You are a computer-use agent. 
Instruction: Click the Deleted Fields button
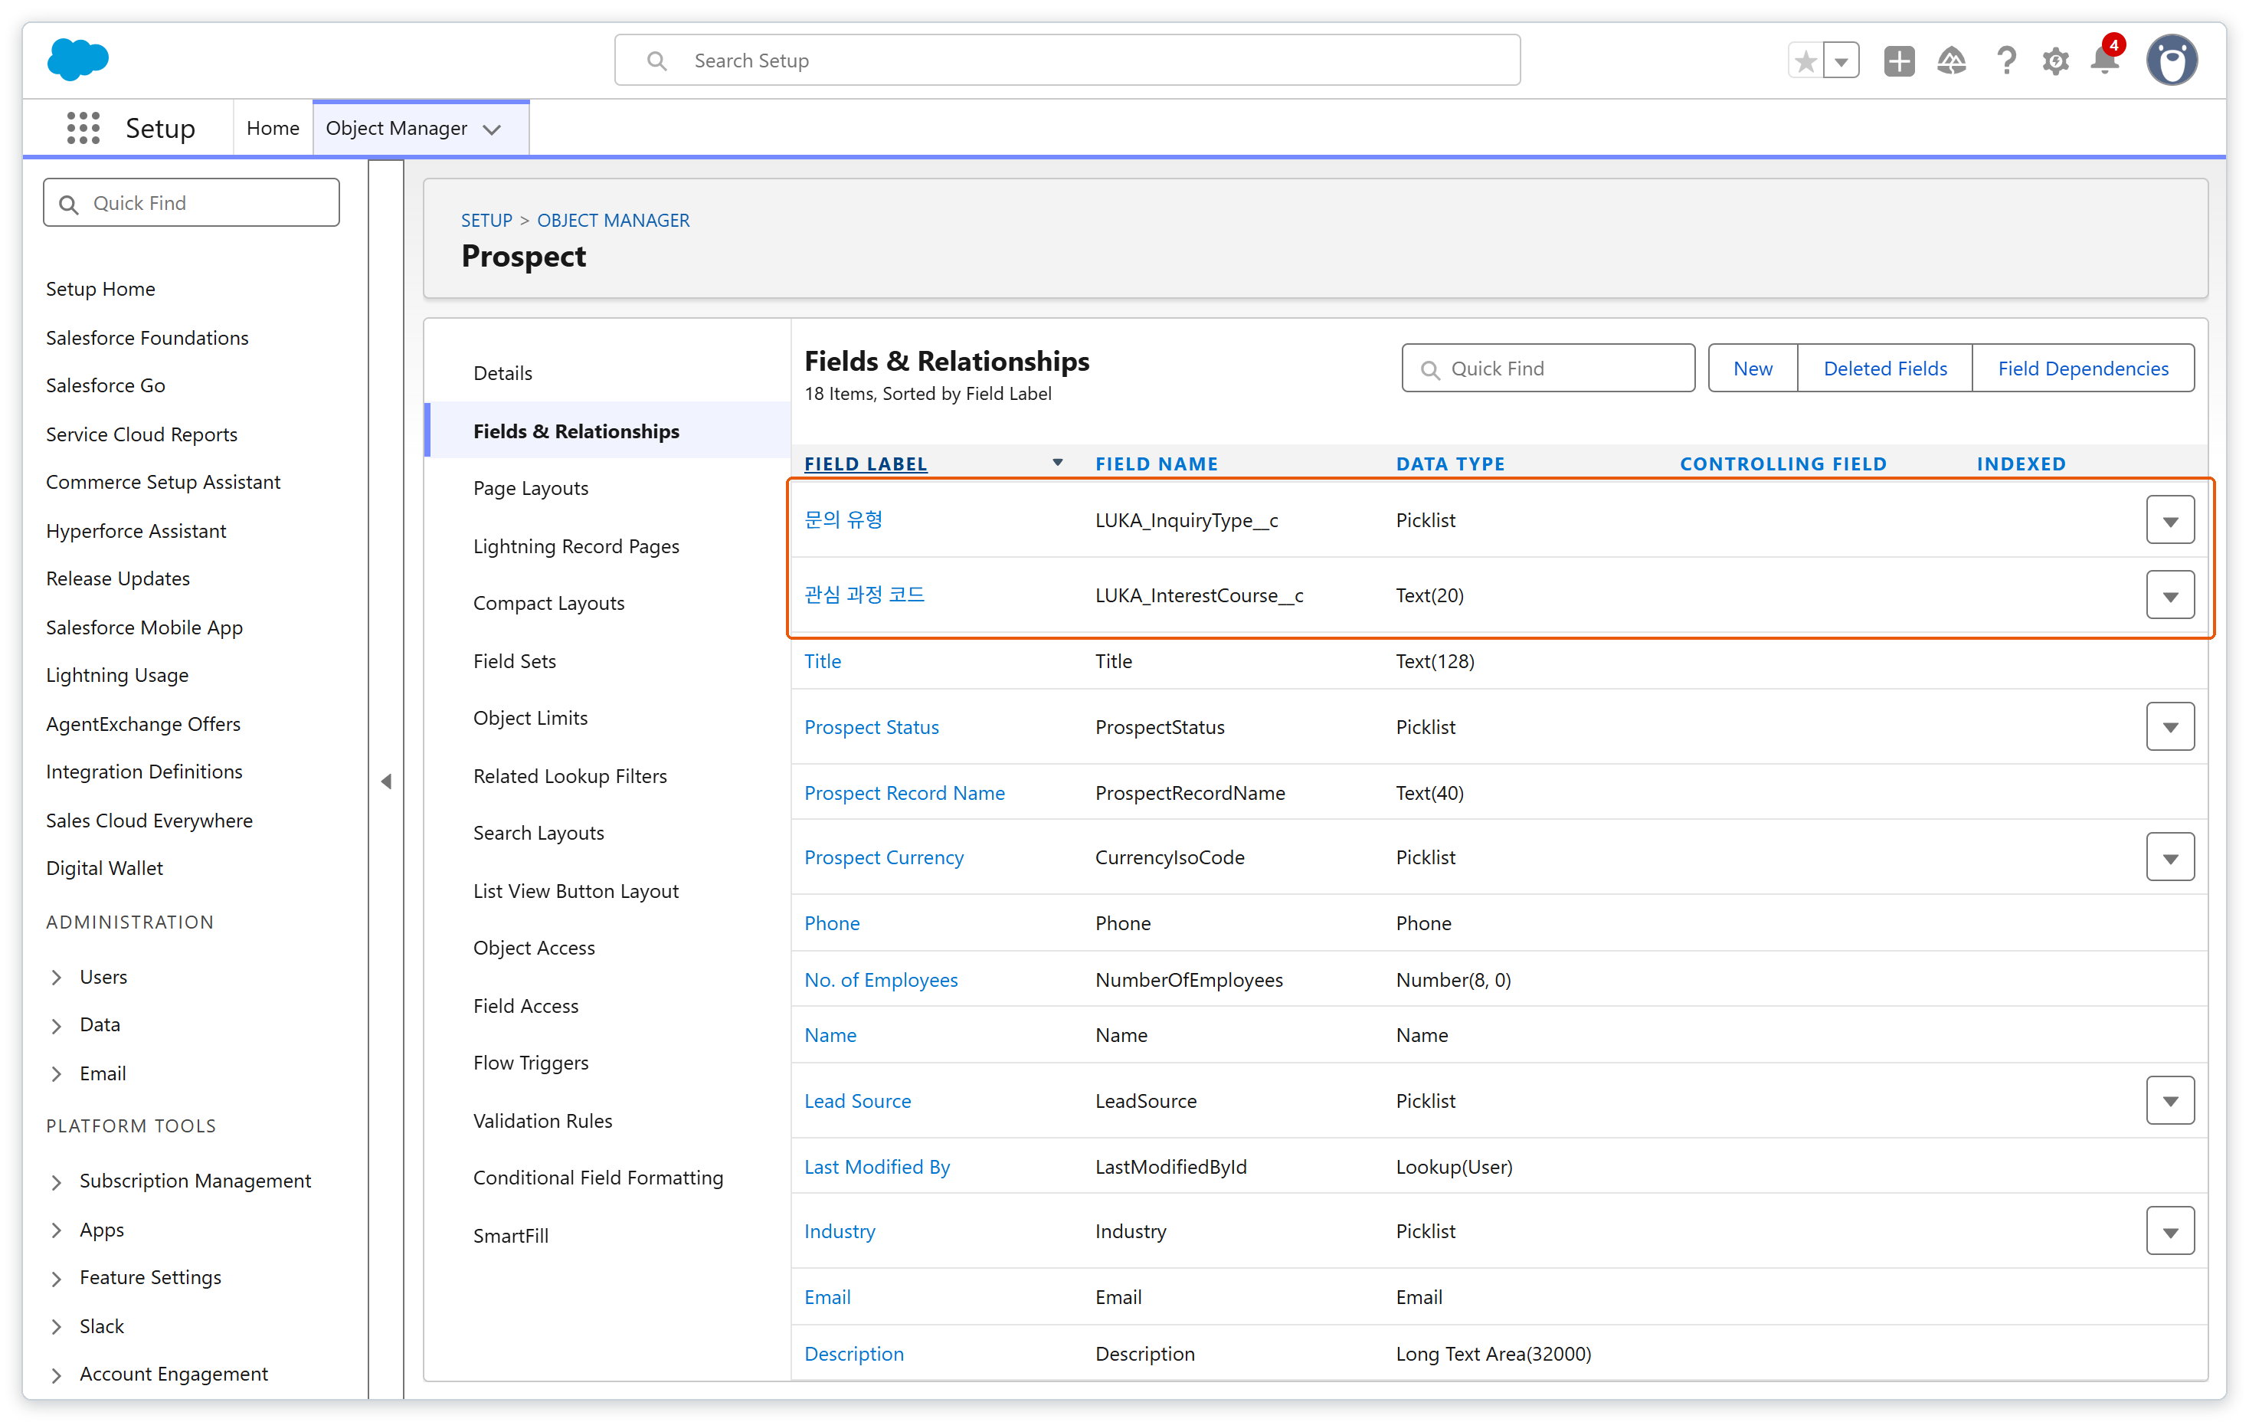click(1884, 368)
